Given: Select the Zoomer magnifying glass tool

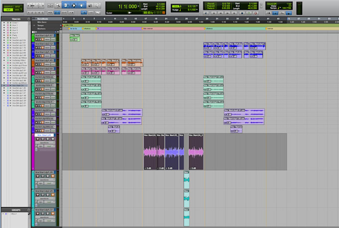Looking at the screenshot, I should [x=58, y=5].
